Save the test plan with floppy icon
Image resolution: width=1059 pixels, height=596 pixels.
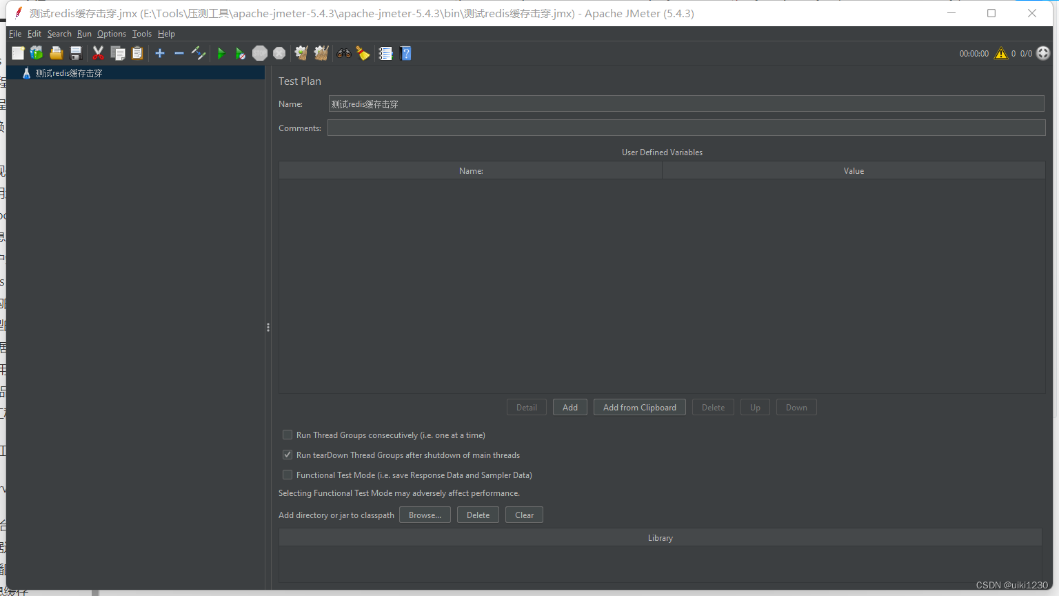click(76, 53)
